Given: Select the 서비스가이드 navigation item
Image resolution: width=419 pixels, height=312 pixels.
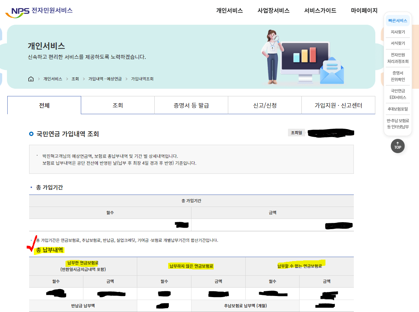Looking at the screenshot, I should point(320,11).
